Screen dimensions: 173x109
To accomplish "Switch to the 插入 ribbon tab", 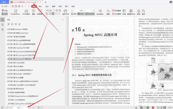I will pos(41,6).
